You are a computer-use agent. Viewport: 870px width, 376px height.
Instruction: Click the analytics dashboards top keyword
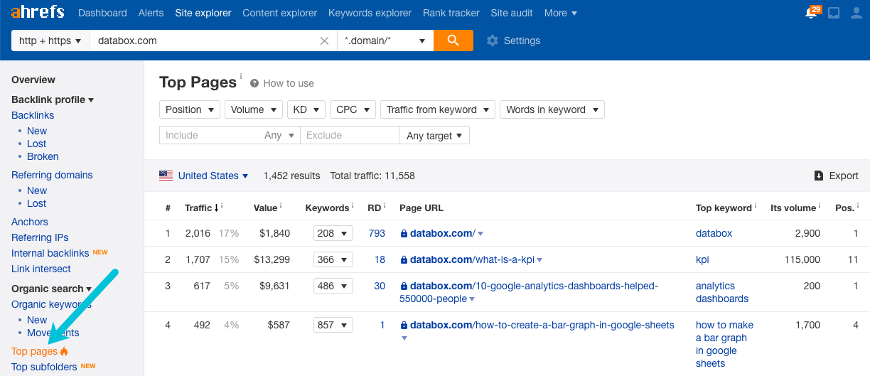(x=722, y=292)
